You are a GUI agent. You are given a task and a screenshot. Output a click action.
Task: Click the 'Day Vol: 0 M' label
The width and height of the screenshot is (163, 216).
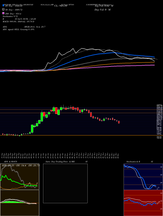(x=102, y=10)
